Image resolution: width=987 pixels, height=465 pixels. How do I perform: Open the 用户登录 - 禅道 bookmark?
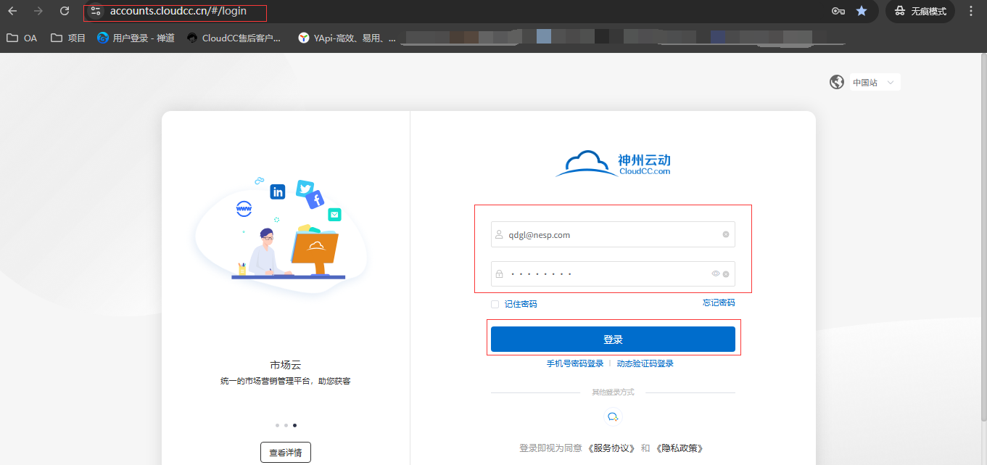click(x=136, y=38)
